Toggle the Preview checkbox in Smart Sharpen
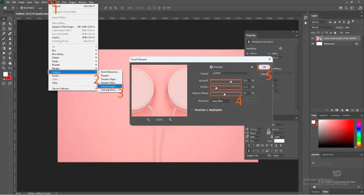The height and width of the screenshot is (195, 364). pos(211,67)
